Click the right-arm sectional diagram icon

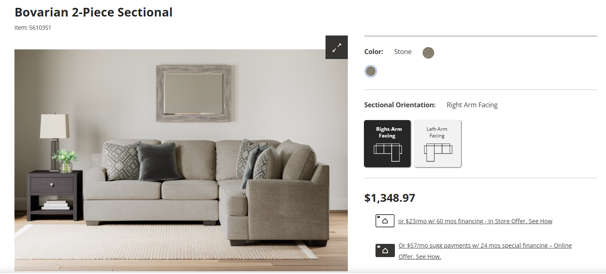tap(387, 151)
